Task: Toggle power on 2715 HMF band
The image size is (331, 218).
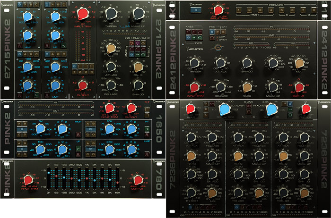Action: click(20, 4)
